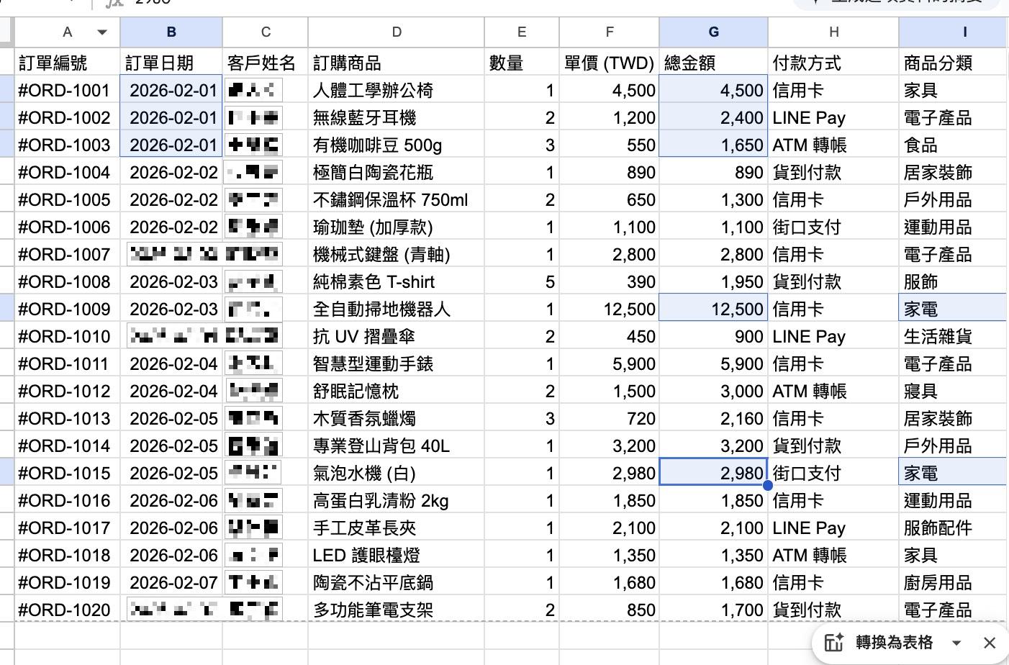
Task: Click category cell 寢具
Action: 954,391
